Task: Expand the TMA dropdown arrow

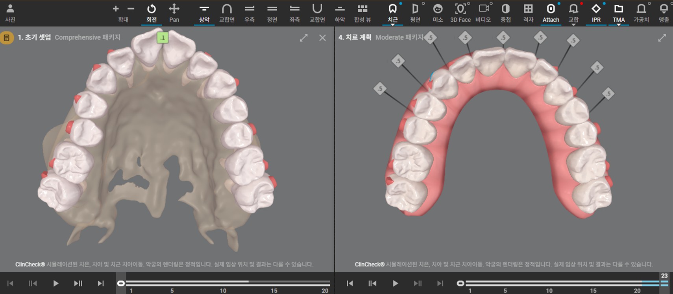Action: pyautogui.click(x=619, y=25)
